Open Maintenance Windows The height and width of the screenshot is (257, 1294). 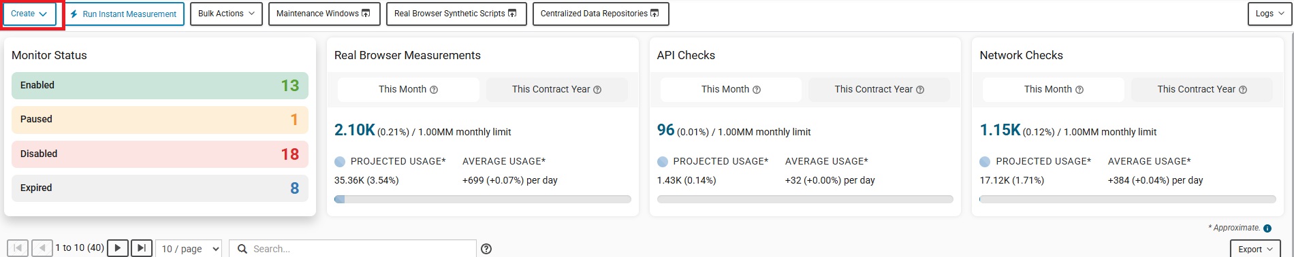click(x=323, y=14)
